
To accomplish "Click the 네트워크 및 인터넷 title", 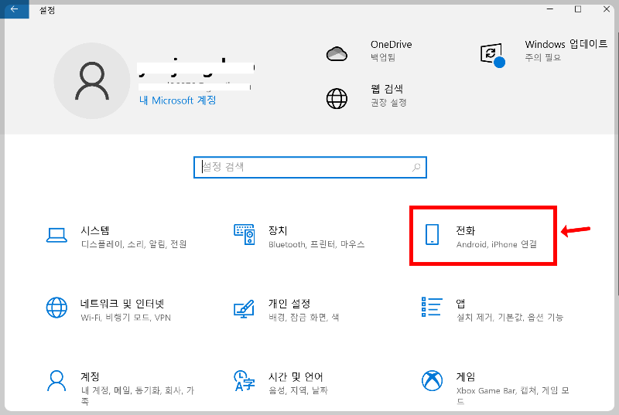I will [122, 304].
